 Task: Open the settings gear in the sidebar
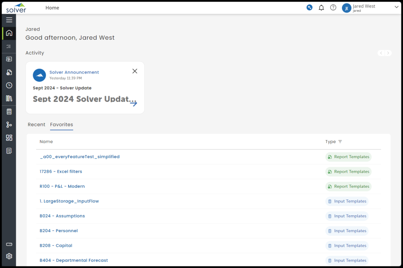click(x=9, y=256)
